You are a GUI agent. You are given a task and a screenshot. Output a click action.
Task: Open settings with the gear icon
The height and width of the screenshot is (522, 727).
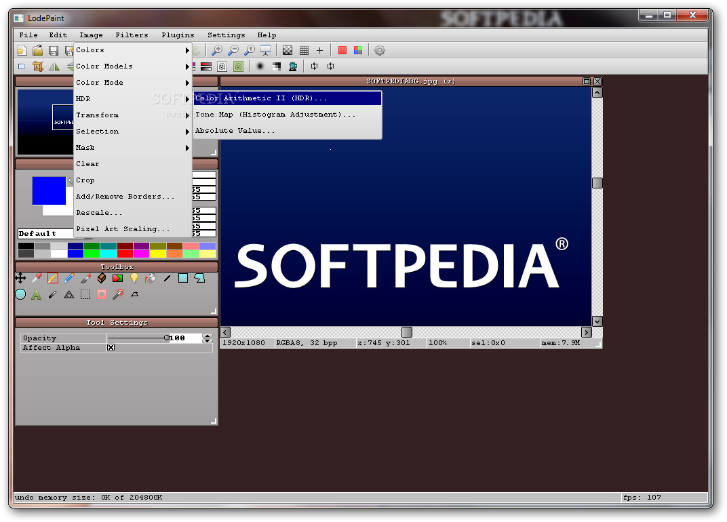click(380, 50)
